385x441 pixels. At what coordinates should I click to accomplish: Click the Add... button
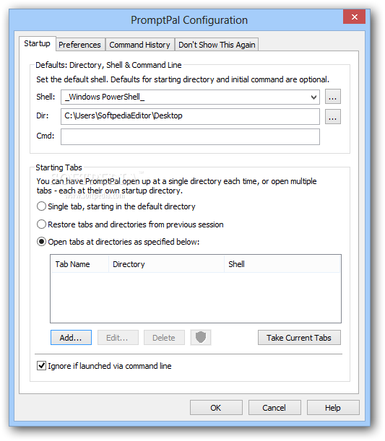tap(71, 338)
